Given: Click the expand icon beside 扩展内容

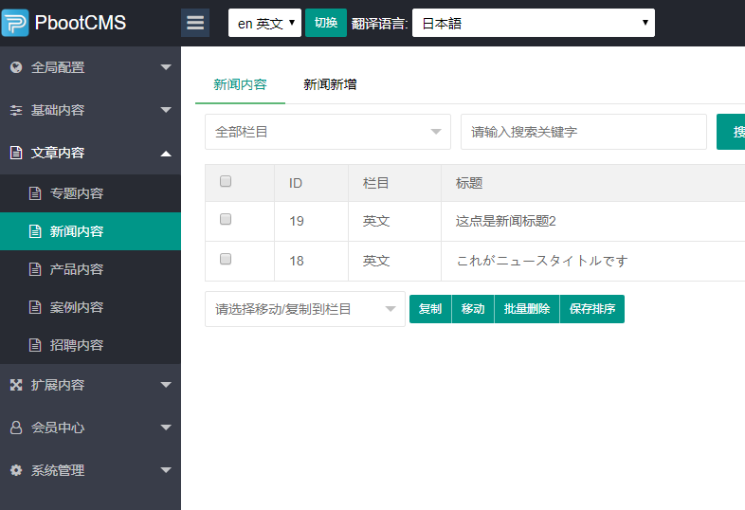Looking at the screenshot, I should pyautogui.click(x=15, y=385).
